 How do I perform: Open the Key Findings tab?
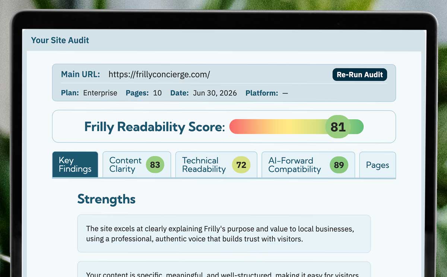coord(75,165)
